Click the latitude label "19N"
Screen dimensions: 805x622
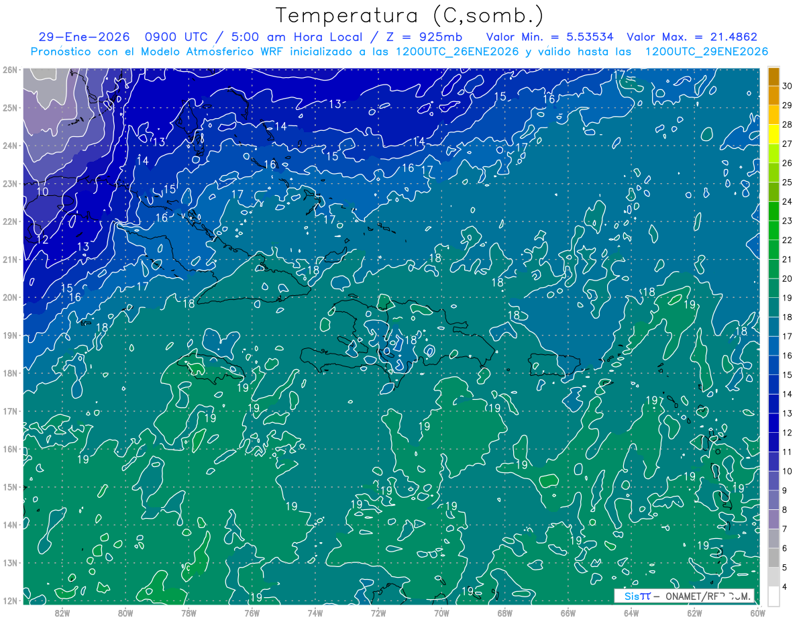pyautogui.click(x=9, y=335)
